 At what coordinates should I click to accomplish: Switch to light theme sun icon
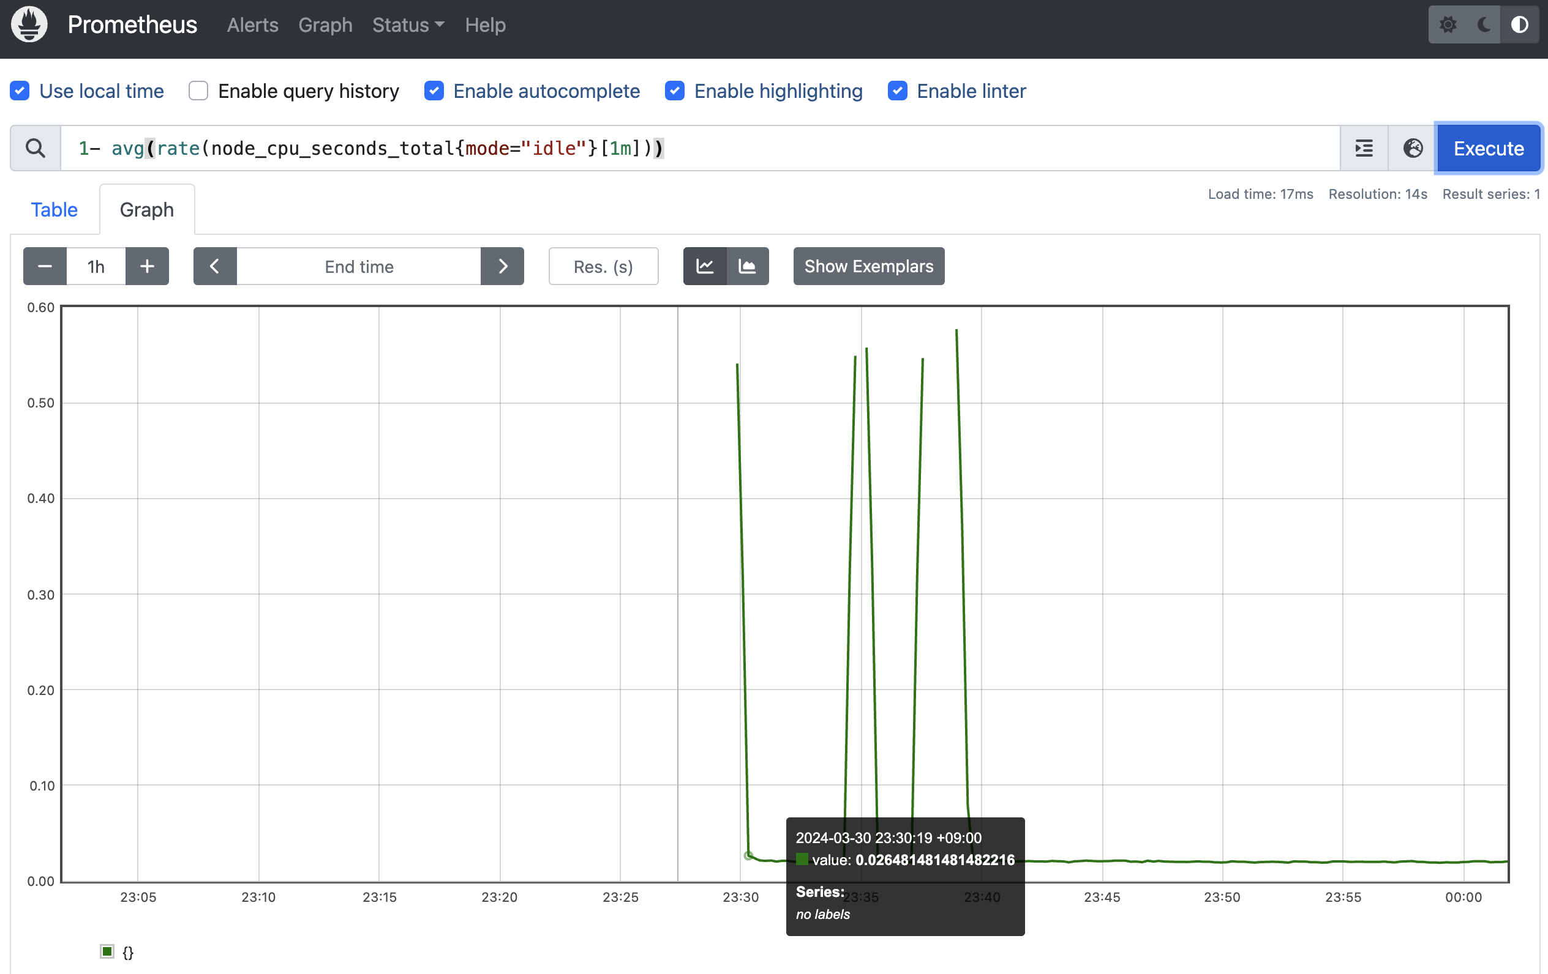pyautogui.click(x=1448, y=24)
